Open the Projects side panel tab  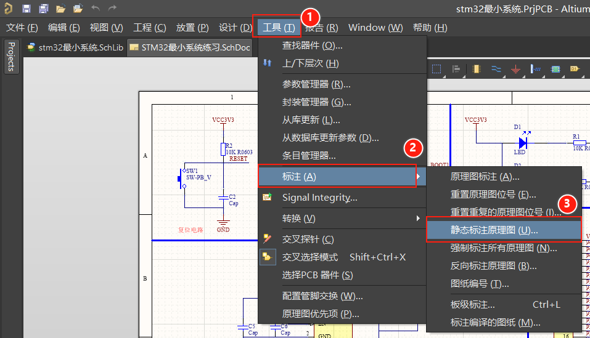tap(11, 57)
